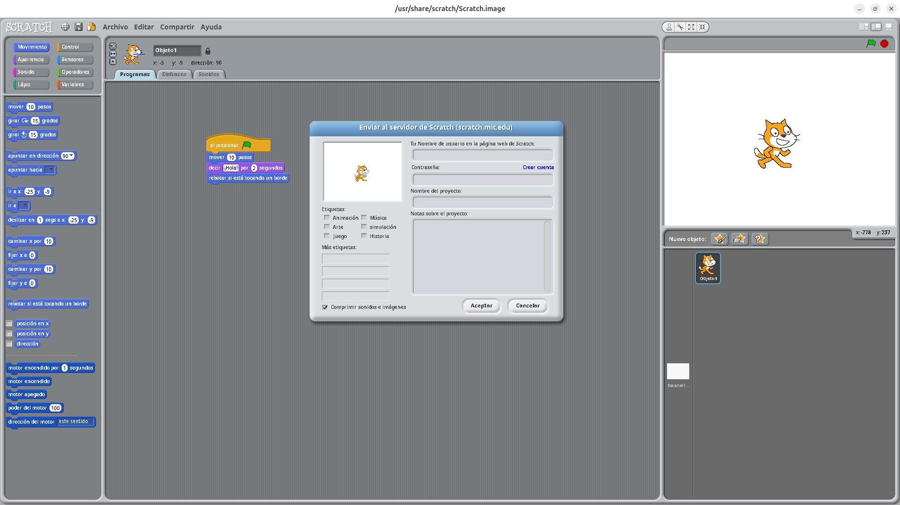
Task: Click the Nombre del proyecto input field
Action: pyautogui.click(x=482, y=202)
